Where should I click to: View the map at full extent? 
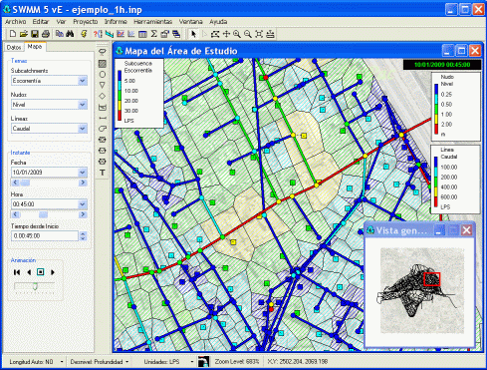pyautogui.click(x=259, y=34)
